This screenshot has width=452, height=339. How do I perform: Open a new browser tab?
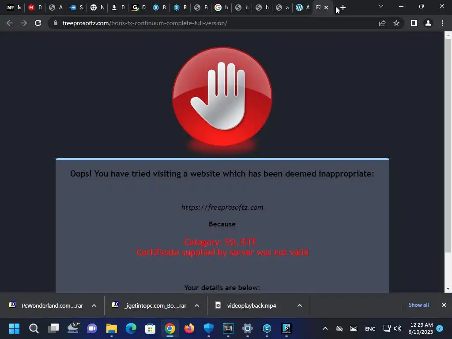click(x=343, y=8)
